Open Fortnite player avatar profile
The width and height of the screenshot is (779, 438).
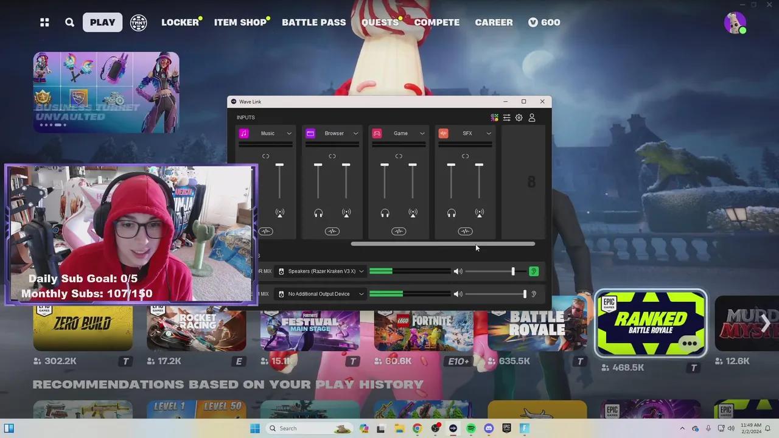click(735, 23)
